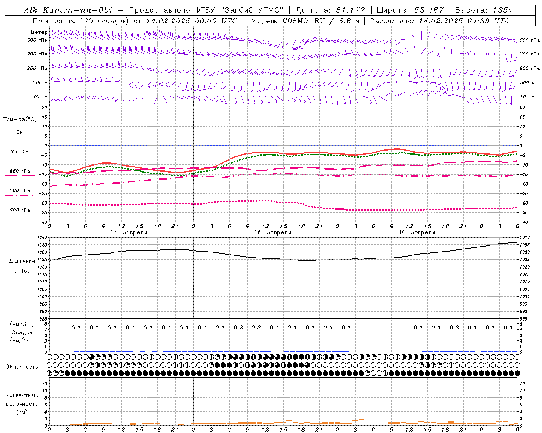Click the Td 2м dew point legend entry
Image resolution: width=542 pixels, height=433 pixels.
click(19, 151)
